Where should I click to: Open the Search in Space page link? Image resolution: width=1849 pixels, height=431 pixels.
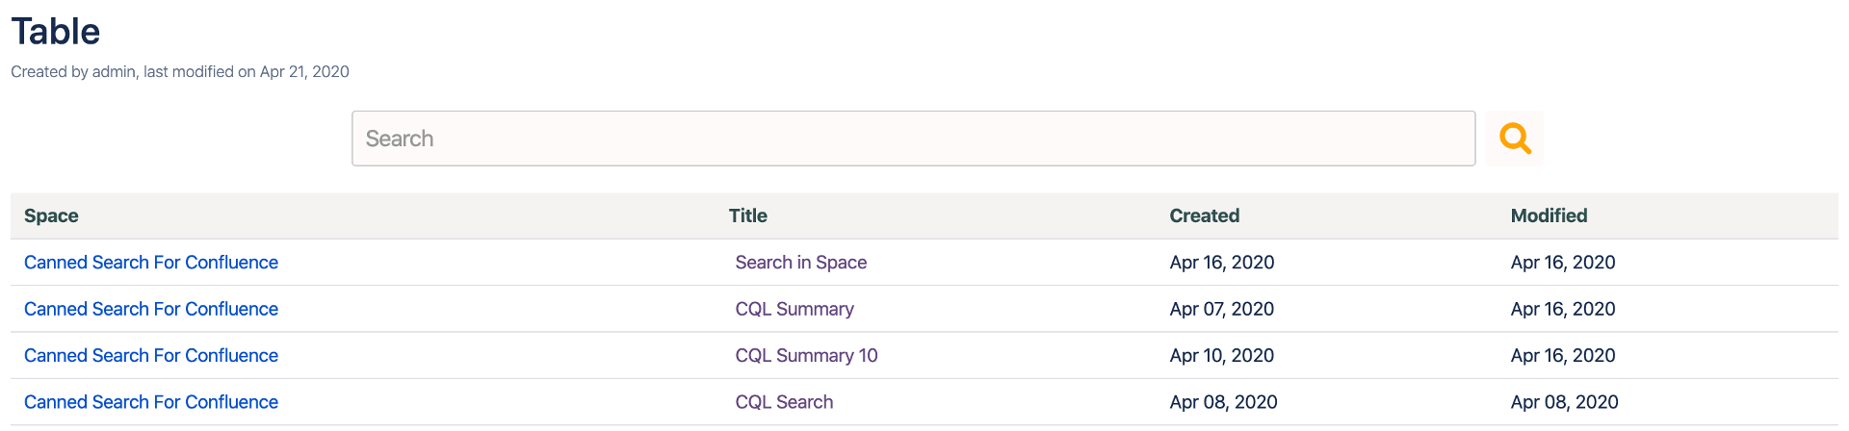pos(800,263)
